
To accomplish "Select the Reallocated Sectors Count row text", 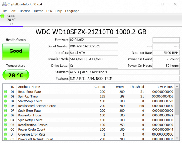I will click(37, 106).
